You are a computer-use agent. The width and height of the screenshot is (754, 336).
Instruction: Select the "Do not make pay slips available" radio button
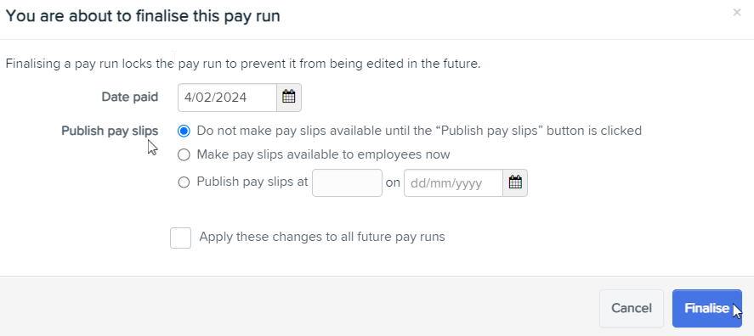click(184, 131)
